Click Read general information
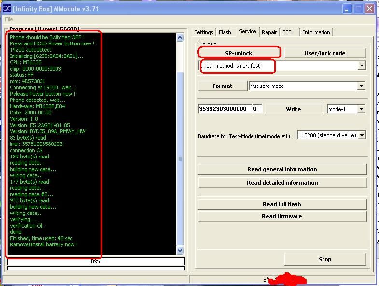379x286 pixels. (282, 169)
